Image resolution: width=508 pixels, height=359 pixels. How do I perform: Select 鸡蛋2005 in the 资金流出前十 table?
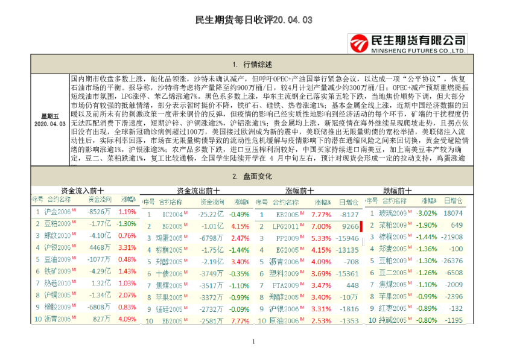(170, 237)
